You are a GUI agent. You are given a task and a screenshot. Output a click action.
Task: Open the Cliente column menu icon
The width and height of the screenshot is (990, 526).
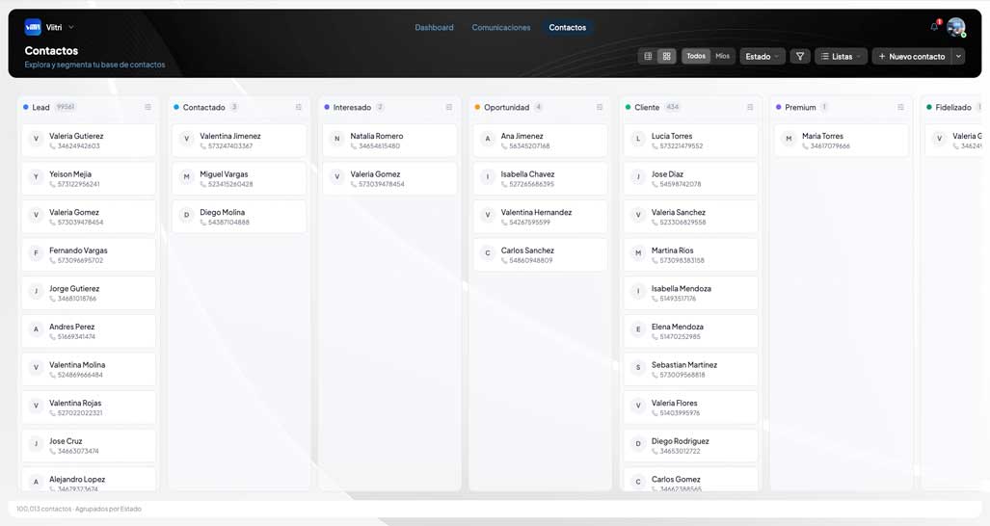coord(750,107)
